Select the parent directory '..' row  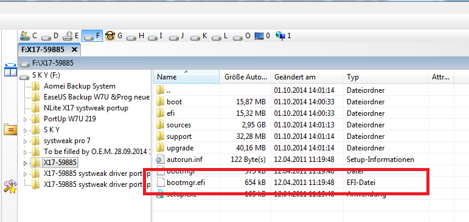(x=304, y=90)
